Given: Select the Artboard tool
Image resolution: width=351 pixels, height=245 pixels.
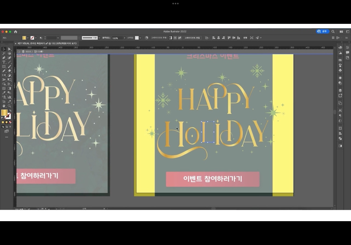Looking at the screenshot, I should click(x=4, y=102).
